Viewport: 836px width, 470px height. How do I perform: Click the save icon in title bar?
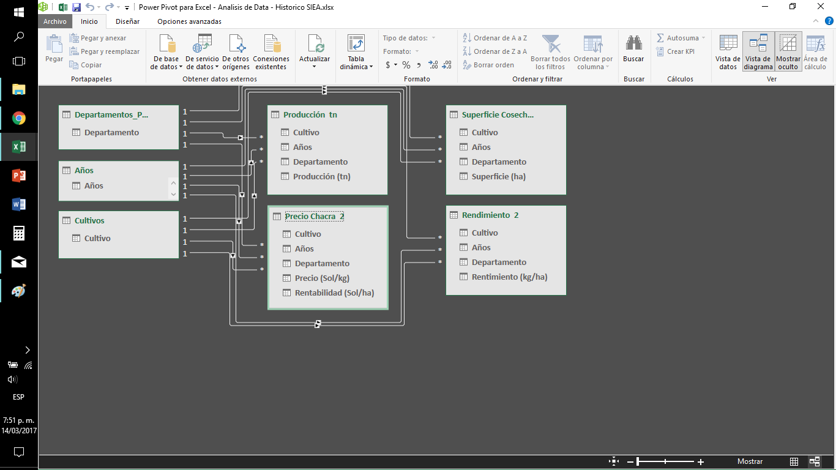[x=77, y=7]
